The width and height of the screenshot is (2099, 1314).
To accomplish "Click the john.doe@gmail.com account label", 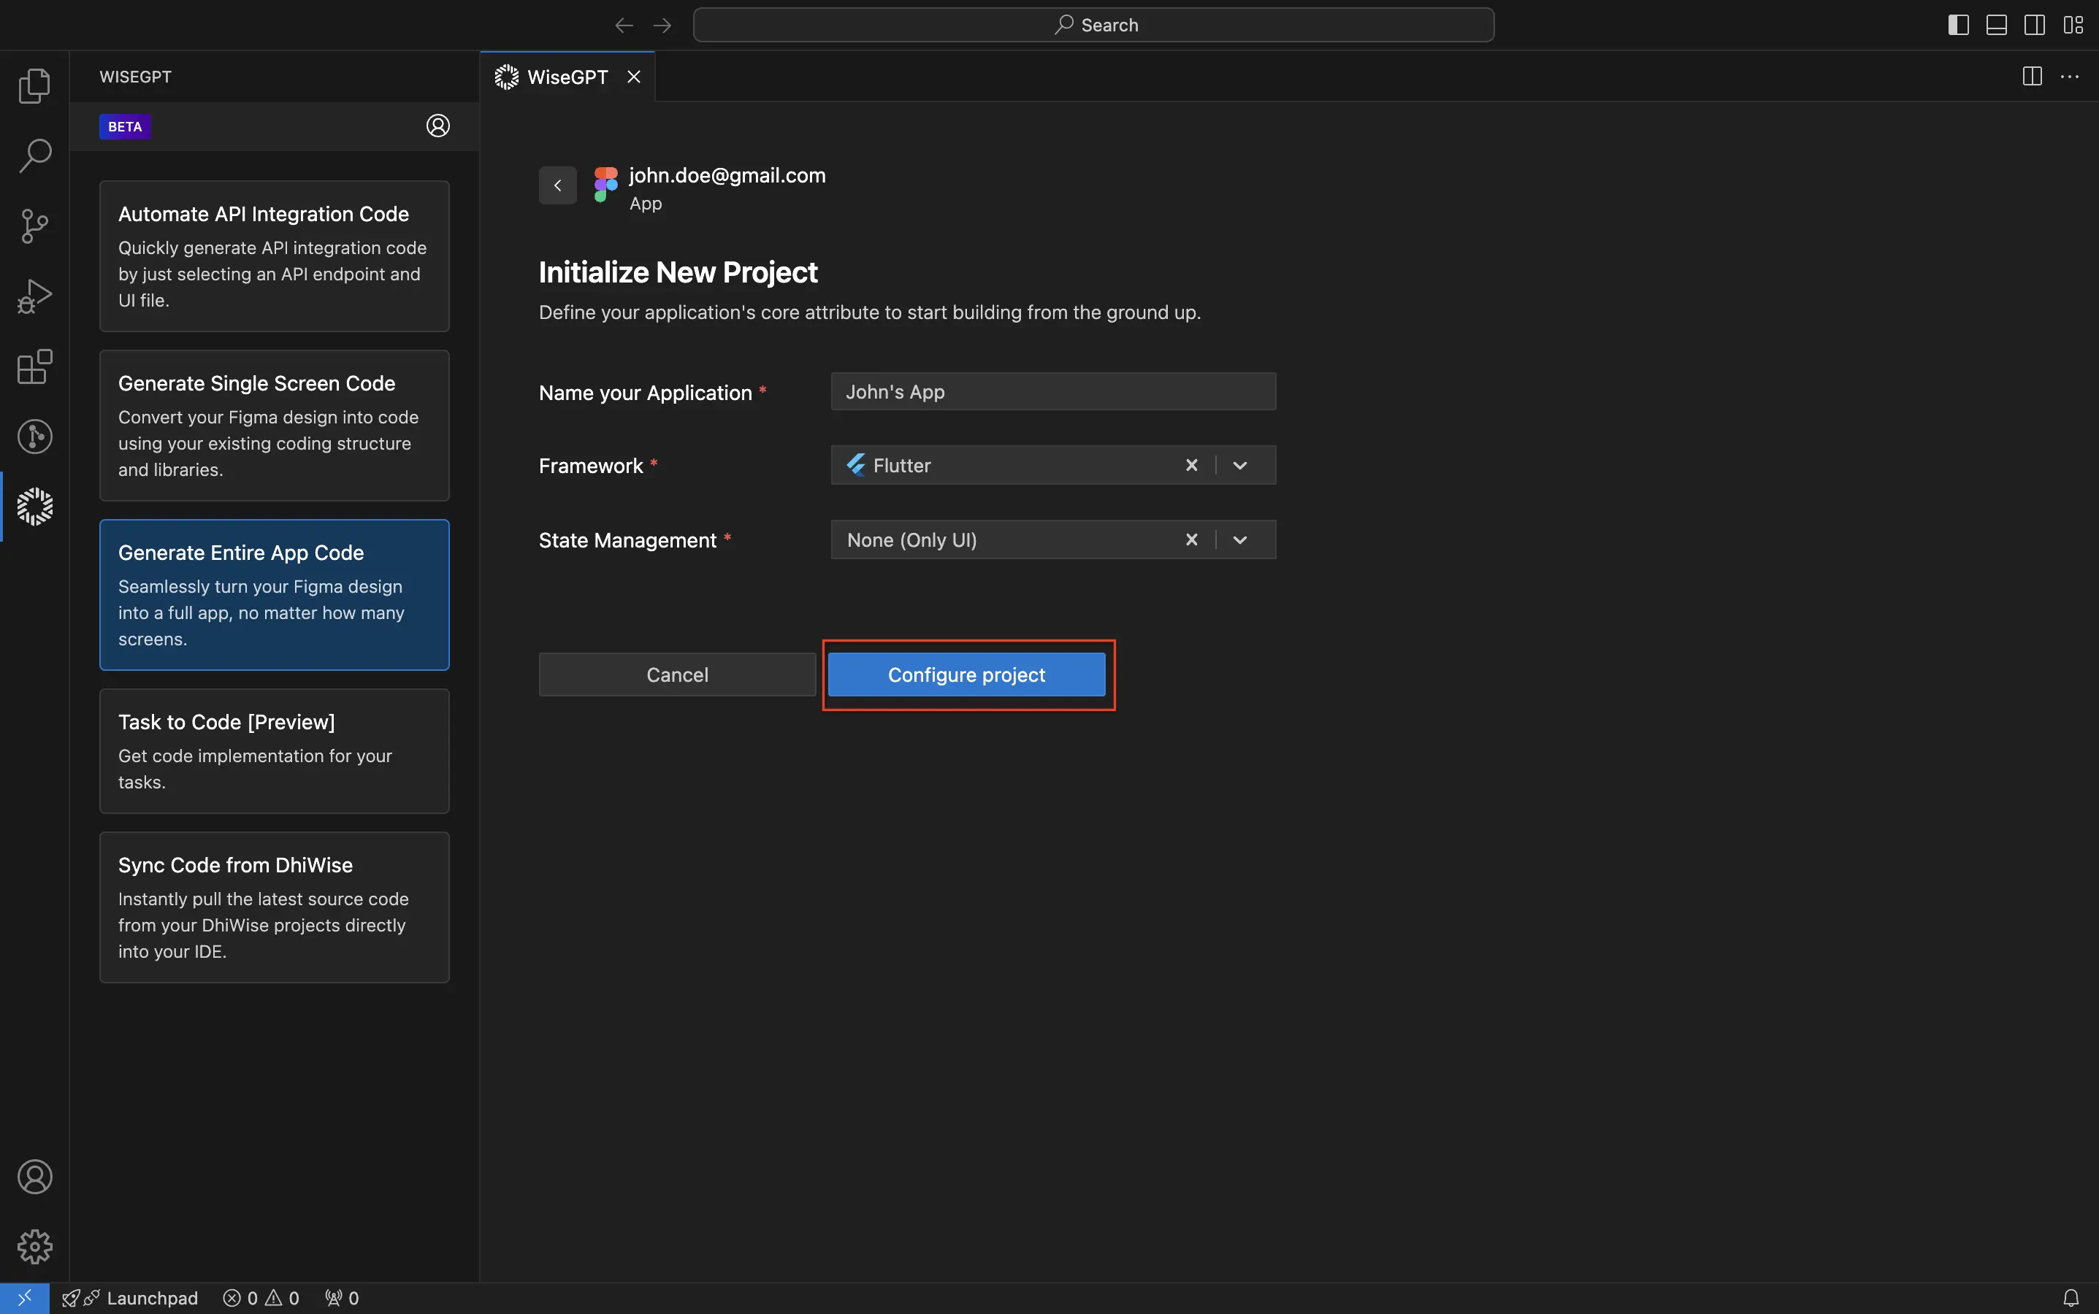I will (727, 175).
